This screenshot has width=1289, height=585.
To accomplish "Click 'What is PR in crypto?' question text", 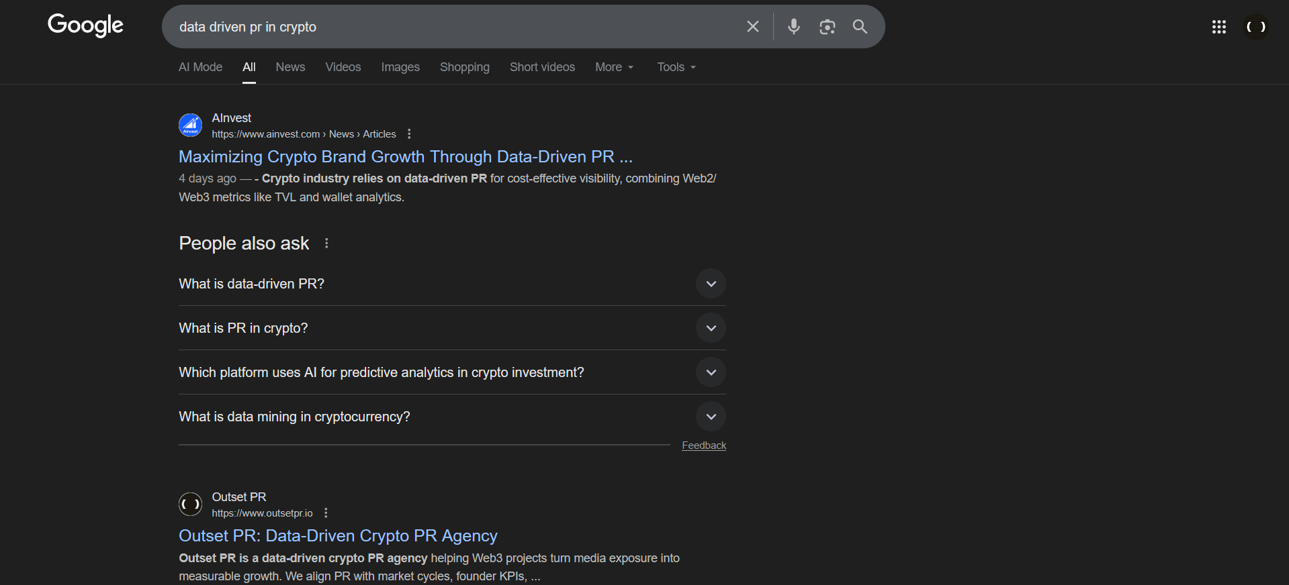I will pyautogui.click(x=243, y=328).
